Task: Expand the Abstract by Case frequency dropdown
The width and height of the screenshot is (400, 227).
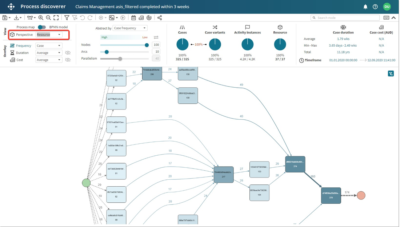Action: tap(130, 28)
